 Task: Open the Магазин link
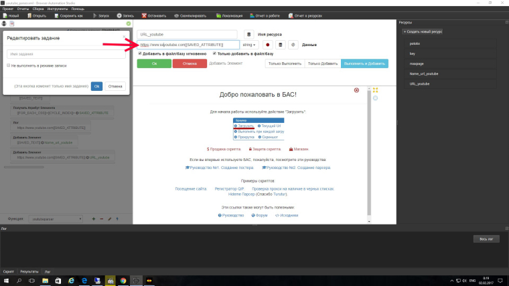299,149
